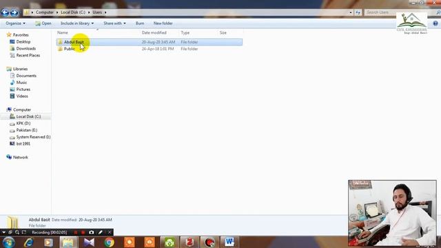Screen dimensions: 441x248
Task: Open the Share with dropdown
Action: 114,23
